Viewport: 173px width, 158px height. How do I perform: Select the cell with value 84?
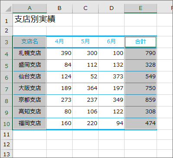coord(59,65)
